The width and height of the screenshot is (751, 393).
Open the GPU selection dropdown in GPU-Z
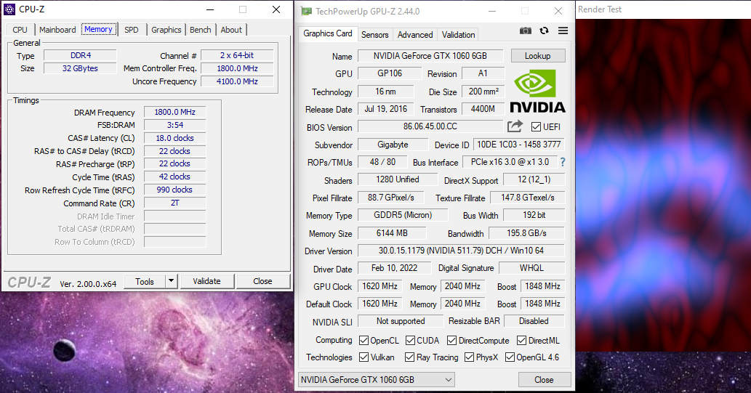click(376, 380)
